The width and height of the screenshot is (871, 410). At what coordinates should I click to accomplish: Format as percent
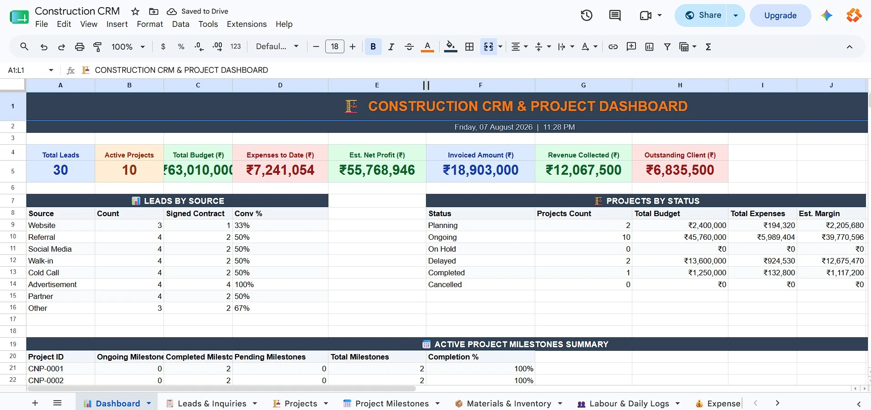point(181,46)
